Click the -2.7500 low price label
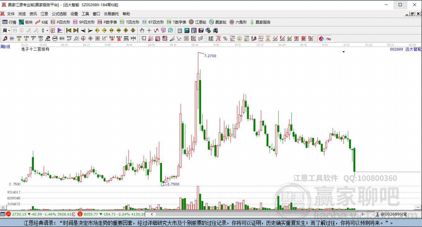Image resolution: width=422 pixels, height=227 pixels. coord(173,184)
